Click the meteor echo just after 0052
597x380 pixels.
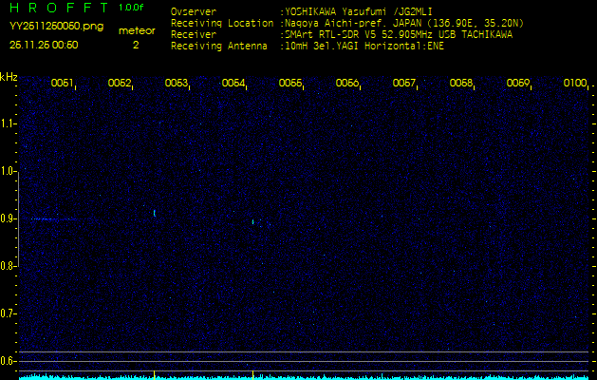coord(154,213)
